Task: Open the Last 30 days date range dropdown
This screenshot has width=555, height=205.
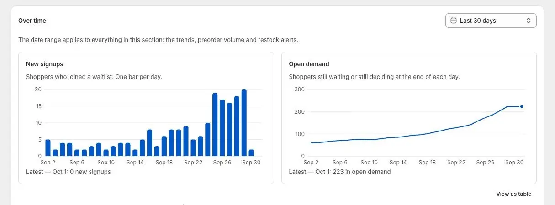Action: pos(491,21)
